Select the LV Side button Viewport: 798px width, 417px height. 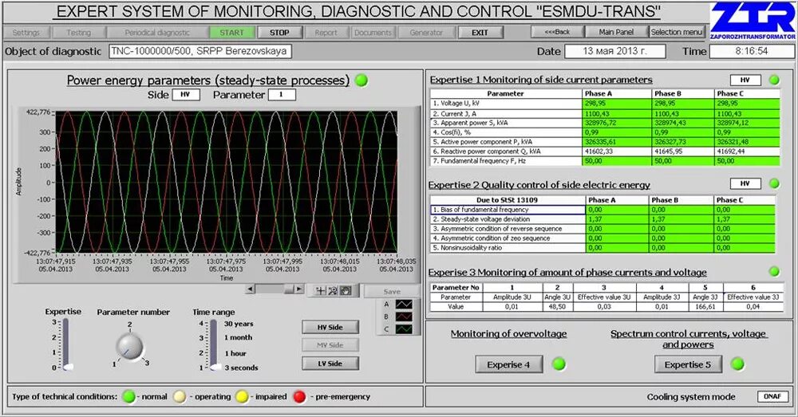point(330,363)
